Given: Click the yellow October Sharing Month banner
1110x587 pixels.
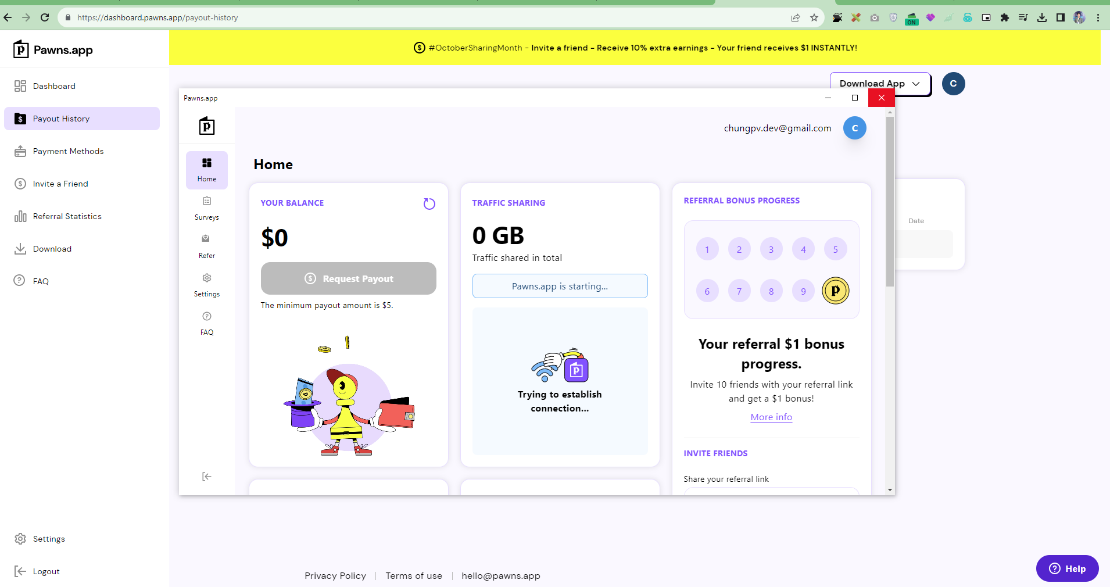Looking at the screenshot, I should 635,48.
